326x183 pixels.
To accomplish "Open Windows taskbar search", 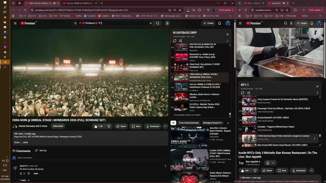I will pyautogui.click(x=5, y=7).
